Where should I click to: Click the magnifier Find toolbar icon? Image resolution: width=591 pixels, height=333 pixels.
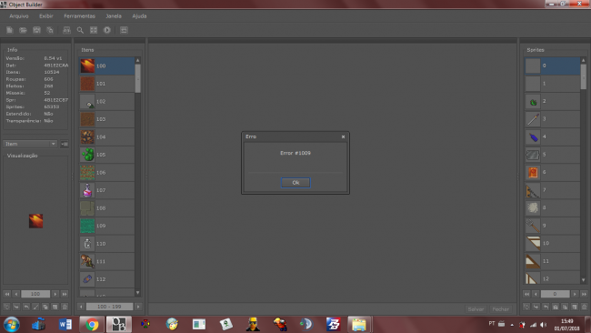tap(80, 30)
